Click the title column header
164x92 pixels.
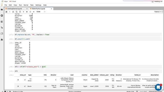tap(45, 75)
